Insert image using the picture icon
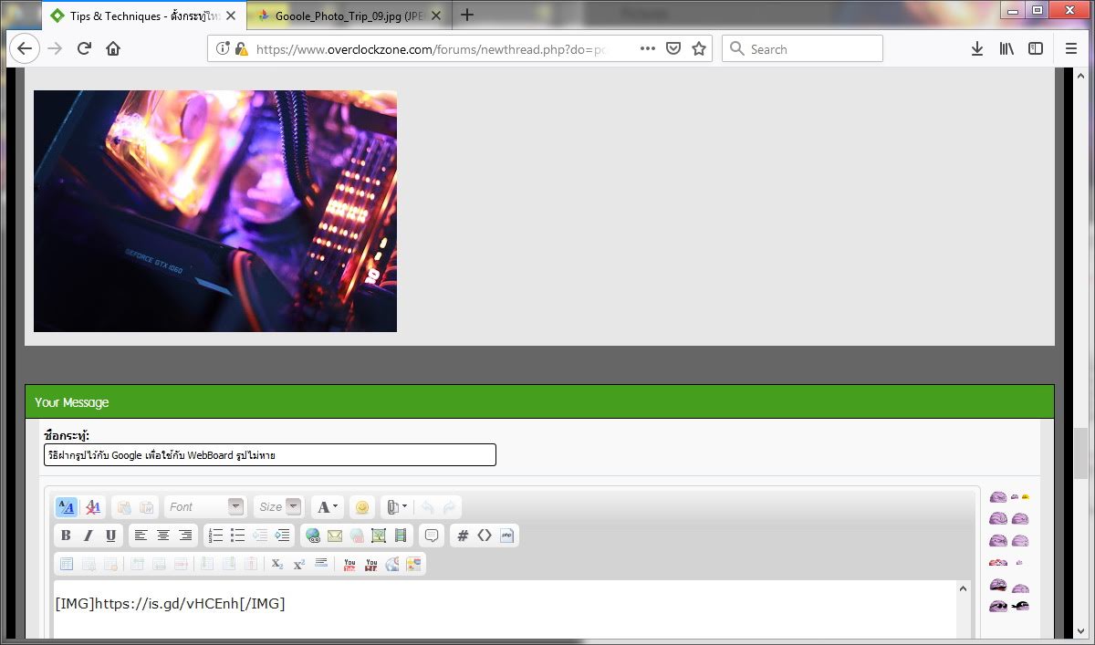1095x645 pixels. [x=379, y=536]
